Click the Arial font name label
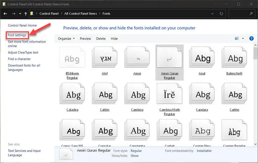This screenshot has width=258, height=163. tap(202, 74)
